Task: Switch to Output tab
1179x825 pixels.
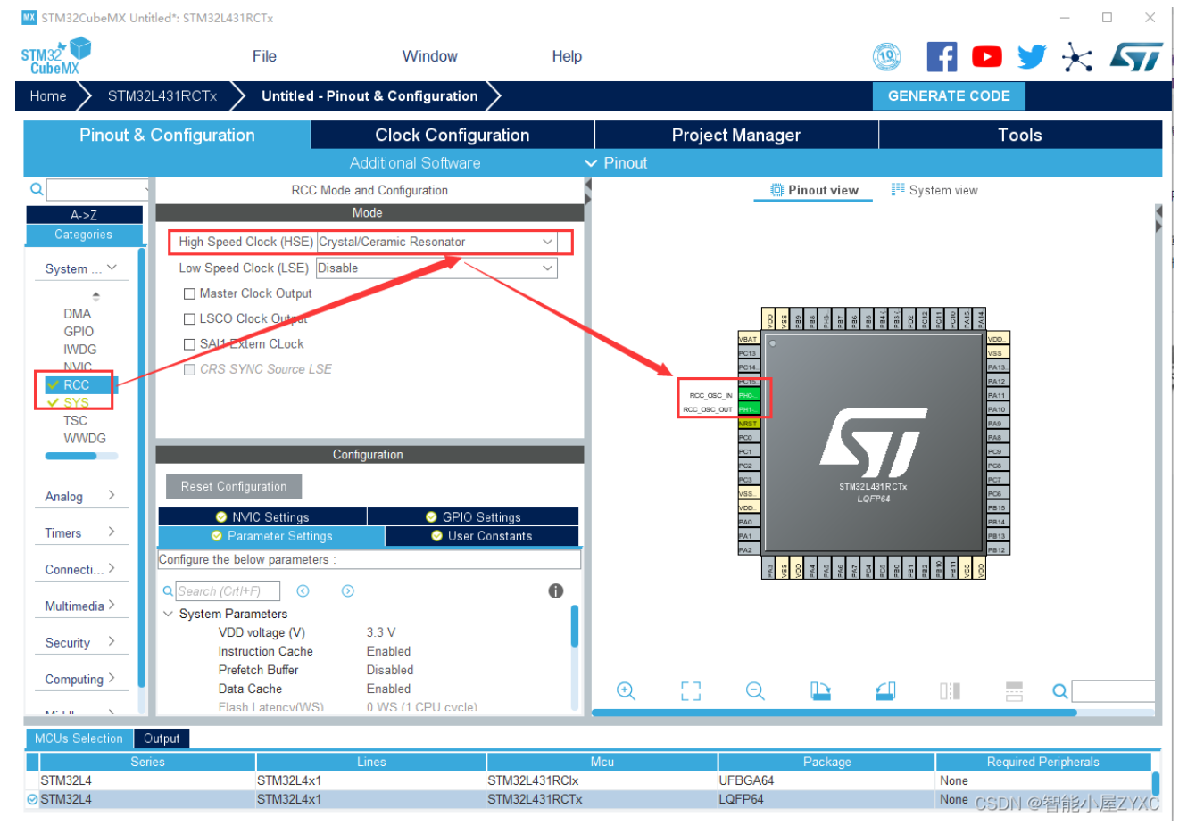Action: pos(162,738)
